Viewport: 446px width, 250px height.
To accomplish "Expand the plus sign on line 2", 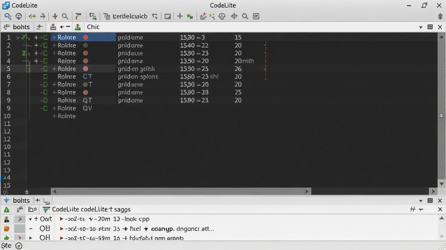I will 36,45.
